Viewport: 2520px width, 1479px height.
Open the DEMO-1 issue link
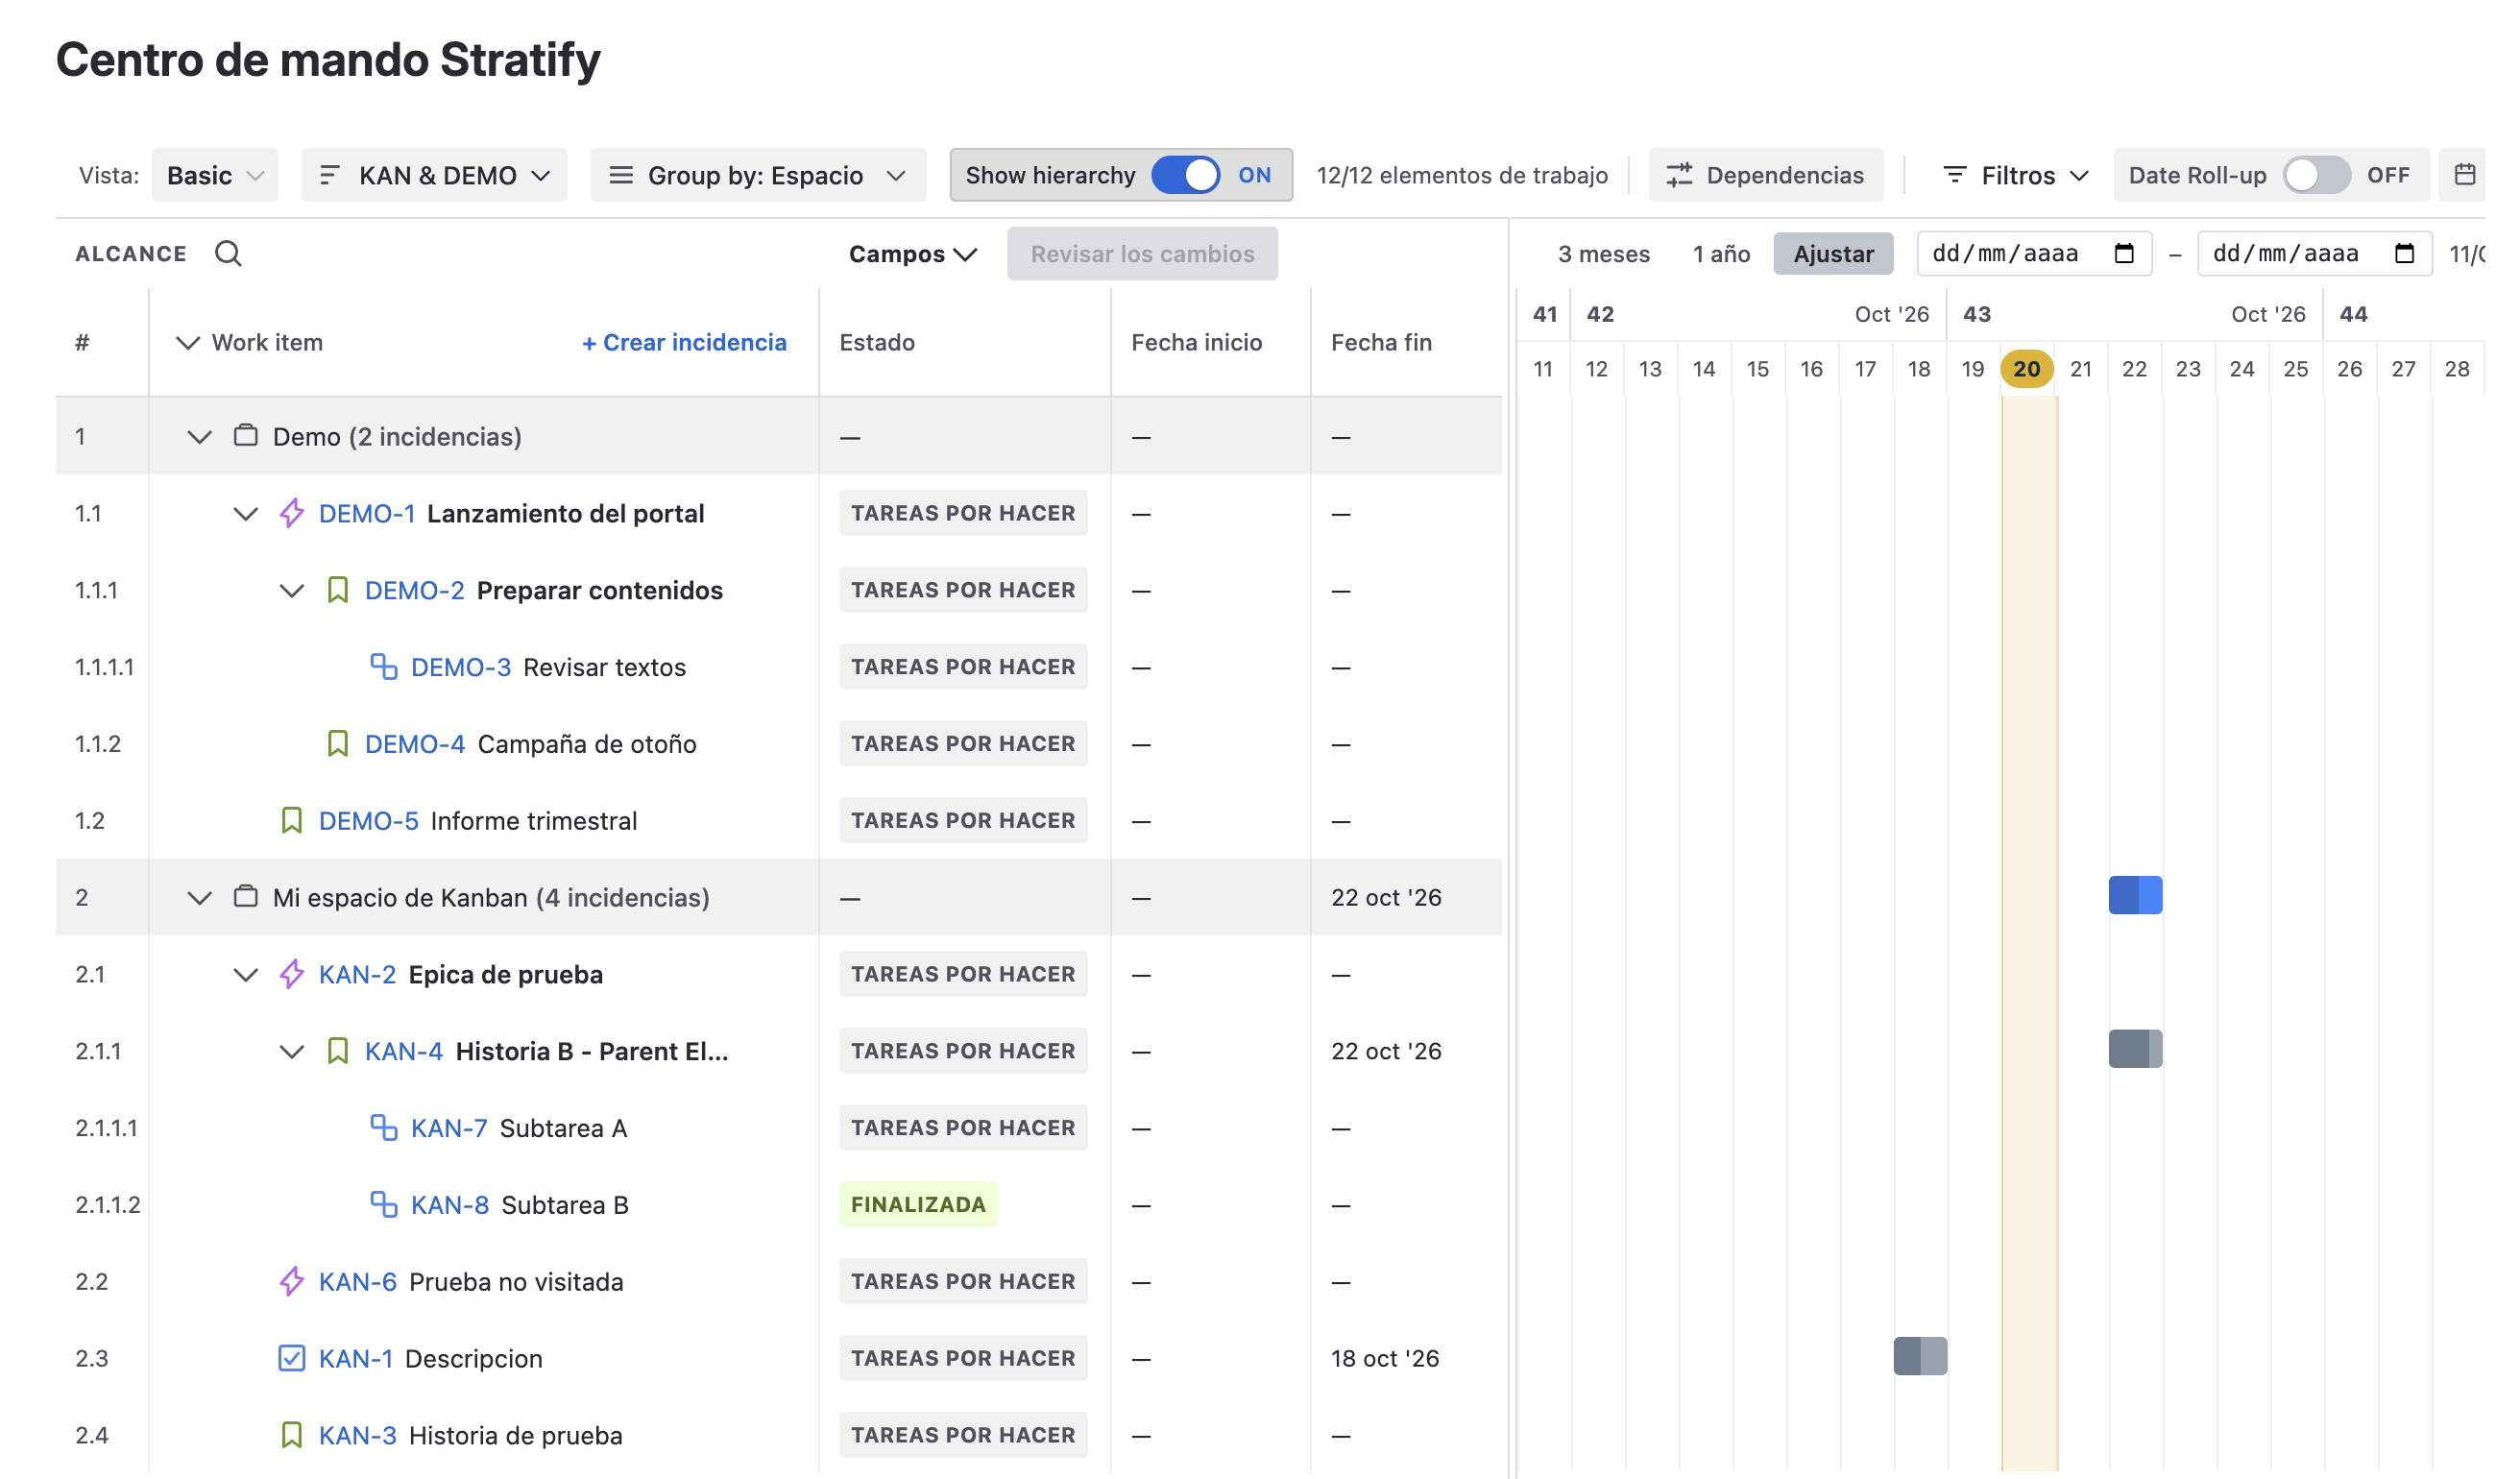click(x=367, y=513)
